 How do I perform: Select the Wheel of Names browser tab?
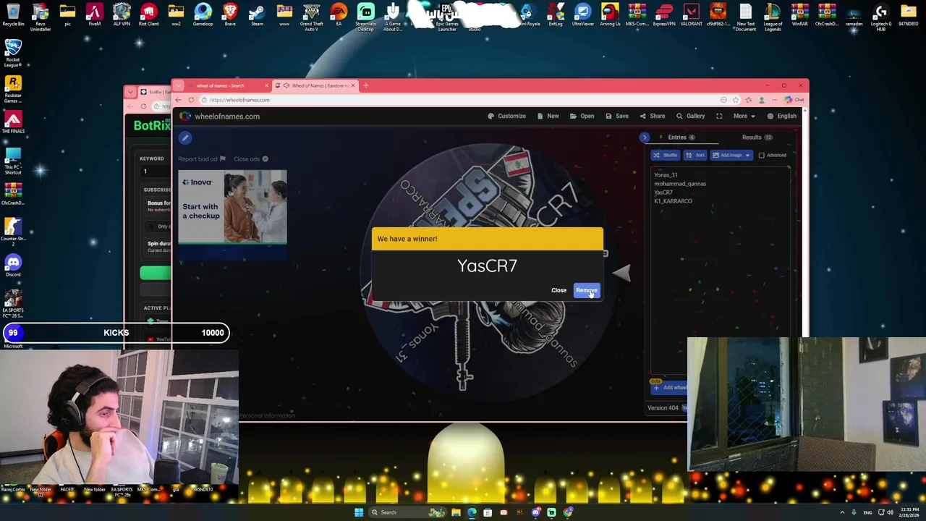[x=315, y=85]
